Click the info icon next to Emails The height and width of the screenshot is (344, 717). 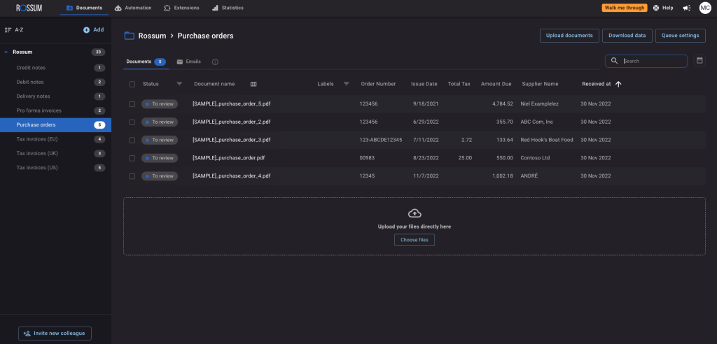click(215, 62)
